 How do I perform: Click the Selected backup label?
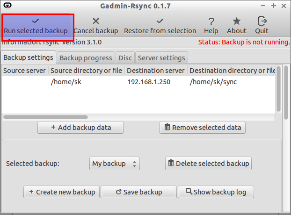pyautogui.click(x=33, y=164)
